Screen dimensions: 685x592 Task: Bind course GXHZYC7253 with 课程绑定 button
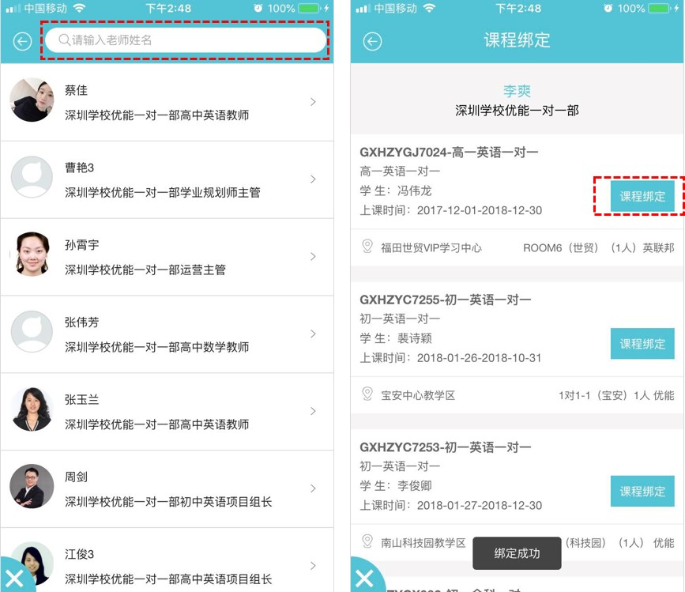point(642,491)
